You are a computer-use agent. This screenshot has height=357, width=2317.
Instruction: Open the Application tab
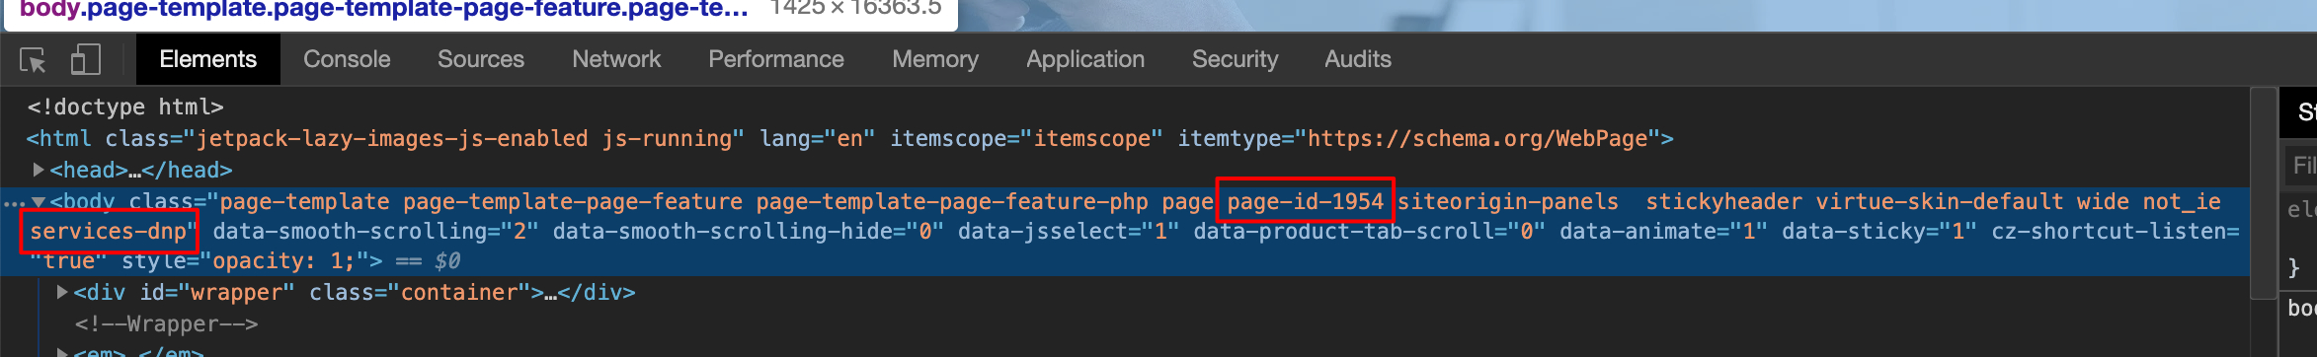pyautogui.click(x=1085, y=59)
